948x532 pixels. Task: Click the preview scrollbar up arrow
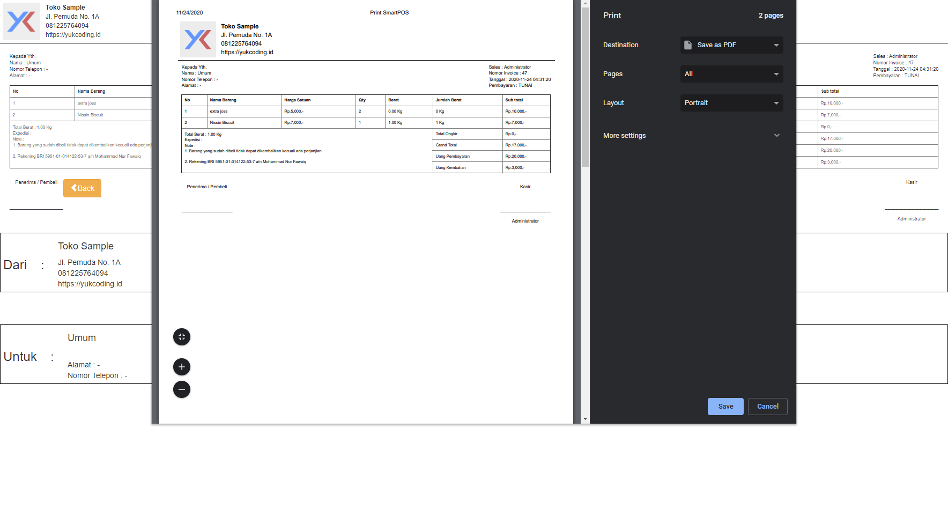pyautogui.click(x=585, y=3)
